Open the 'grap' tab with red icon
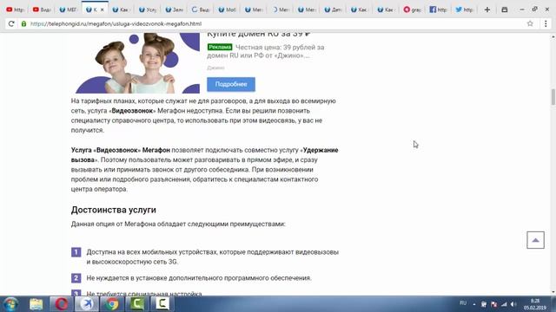 [412, 10]
